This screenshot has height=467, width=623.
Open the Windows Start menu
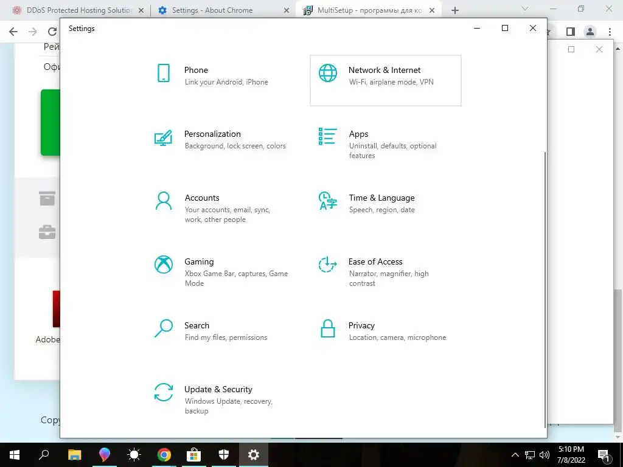point(15,455)
